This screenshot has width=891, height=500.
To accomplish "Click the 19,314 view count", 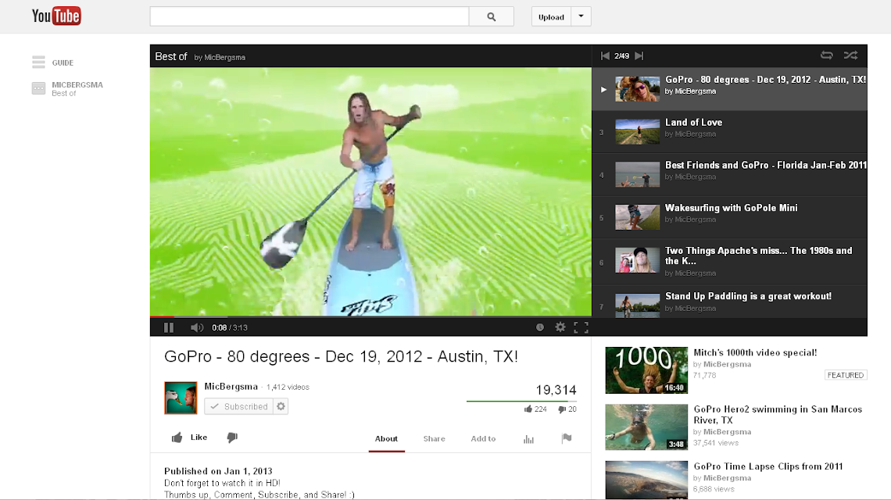I will point(556,390).
